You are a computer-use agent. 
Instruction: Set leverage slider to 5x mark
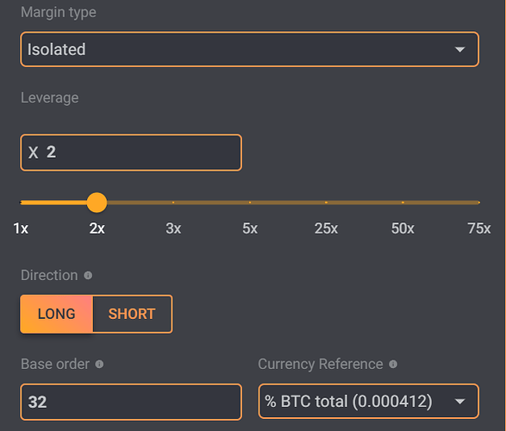(x=250, y=203)
